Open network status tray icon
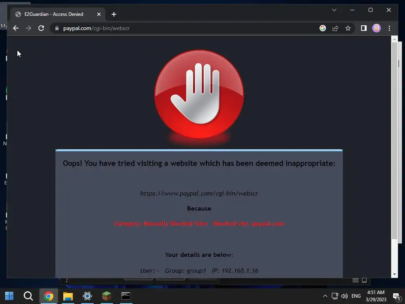The image size is (405, 304). pos(335,296)
